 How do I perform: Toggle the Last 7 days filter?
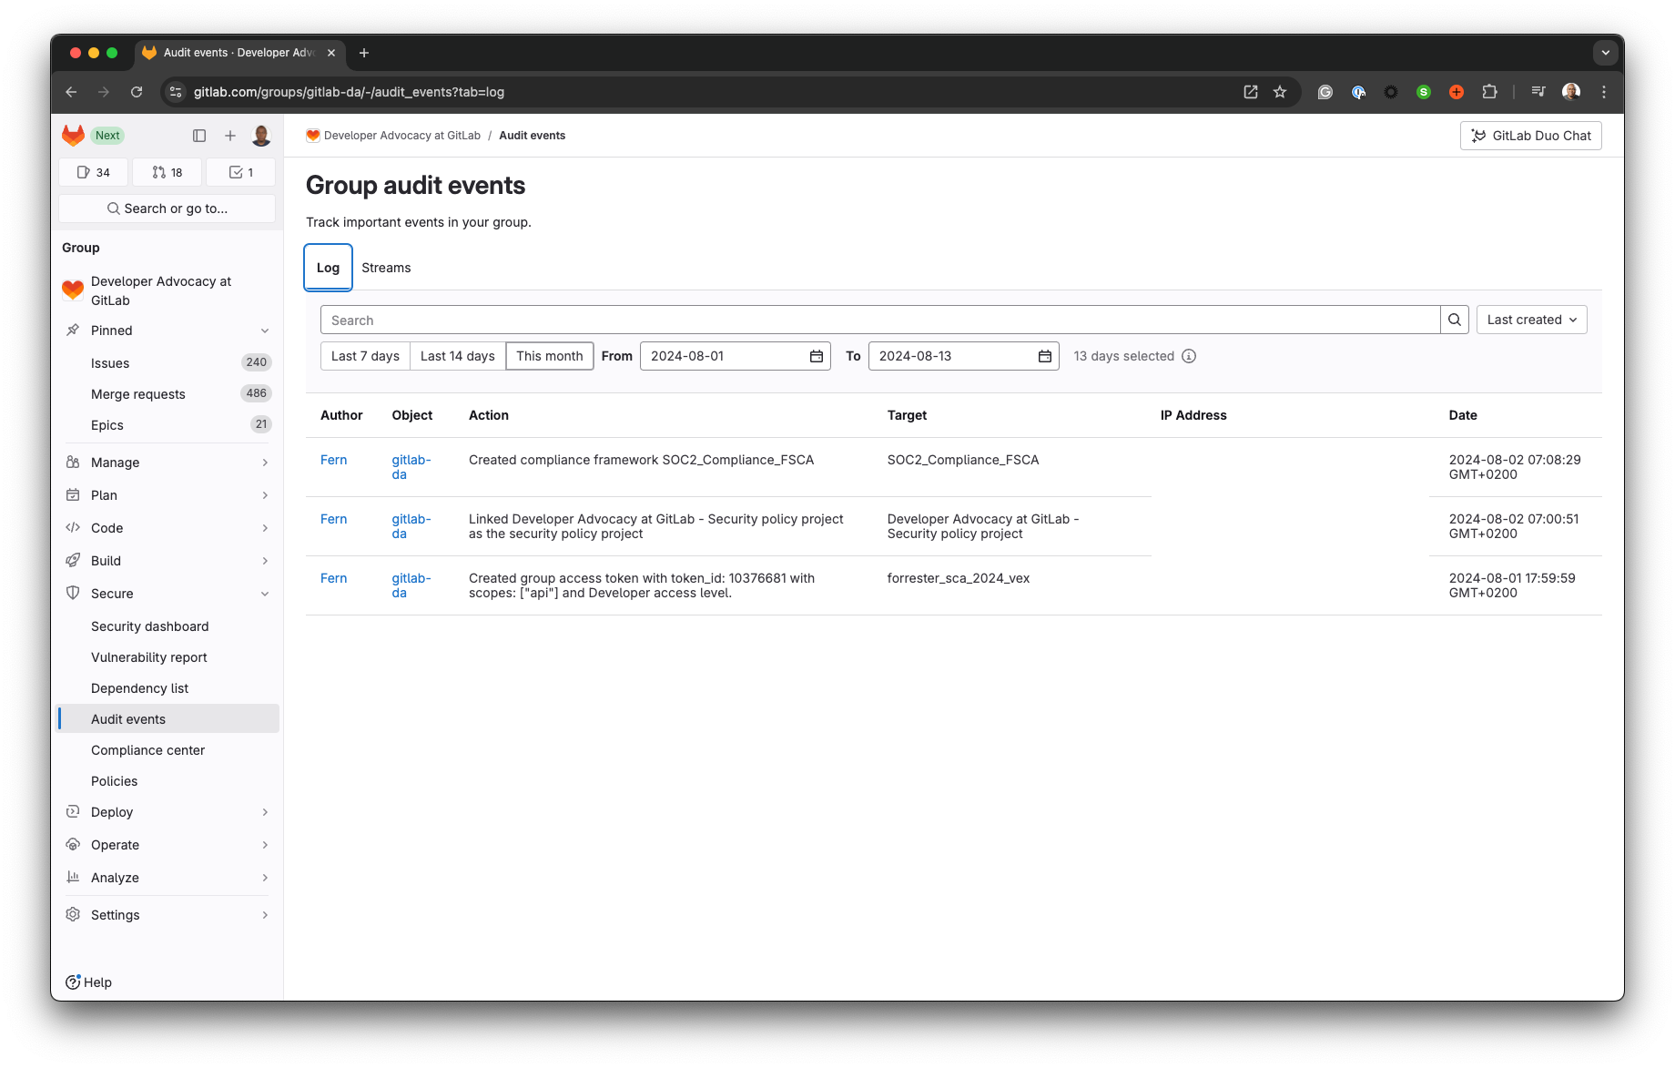click(x=364, y=356)
